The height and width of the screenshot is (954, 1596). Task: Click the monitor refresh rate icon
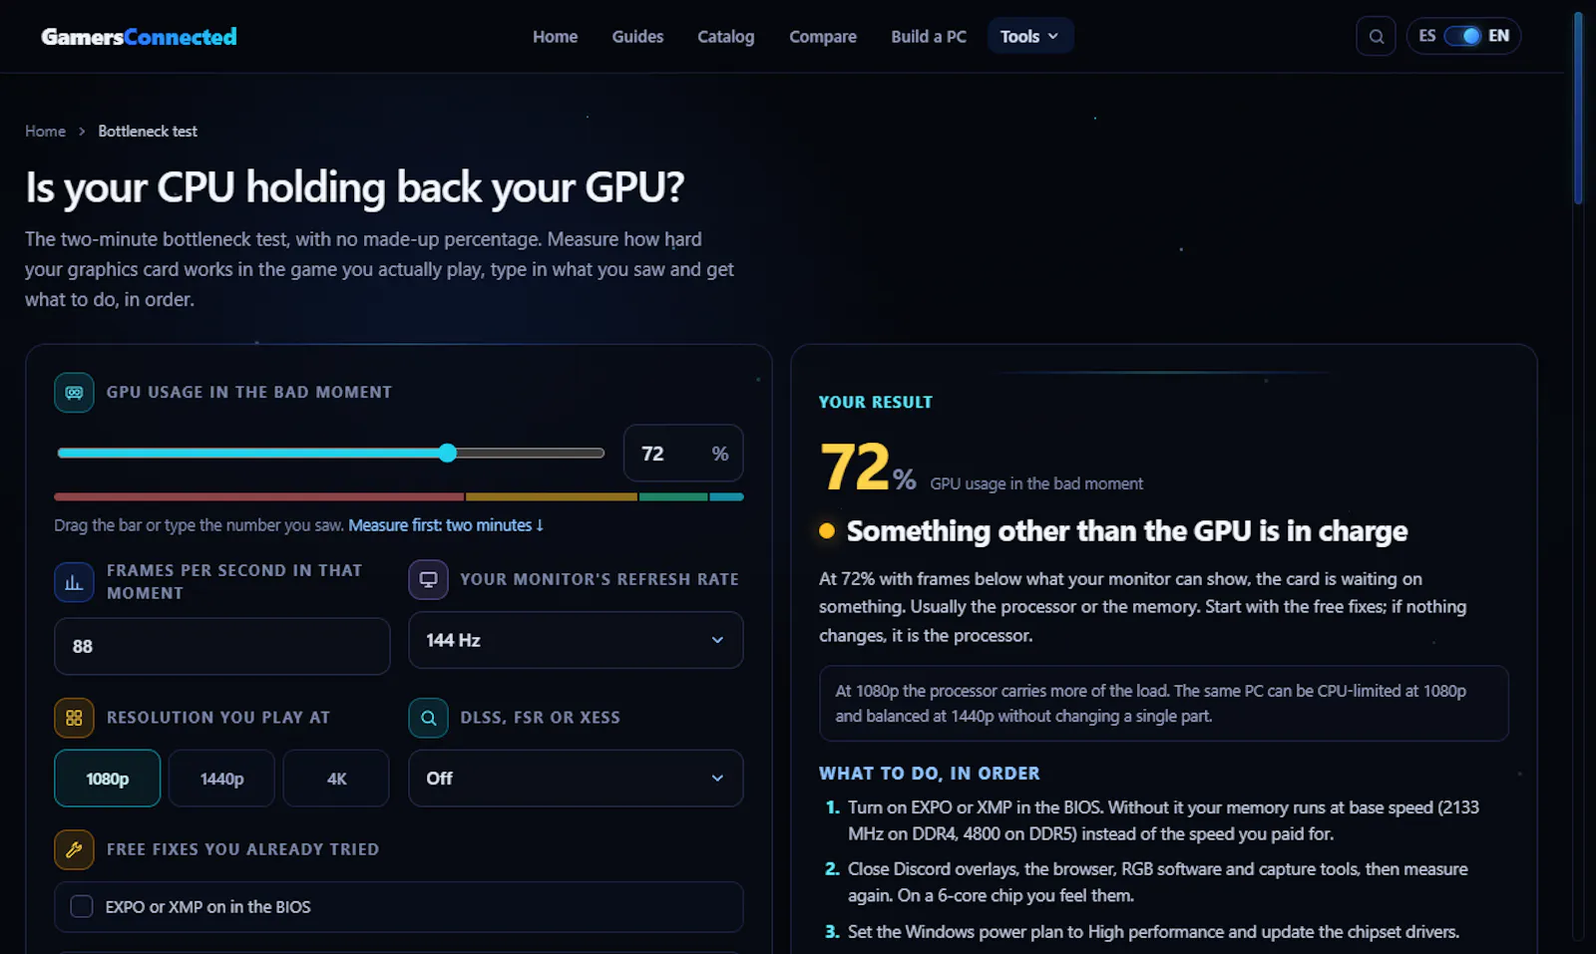tap(428, 580)
